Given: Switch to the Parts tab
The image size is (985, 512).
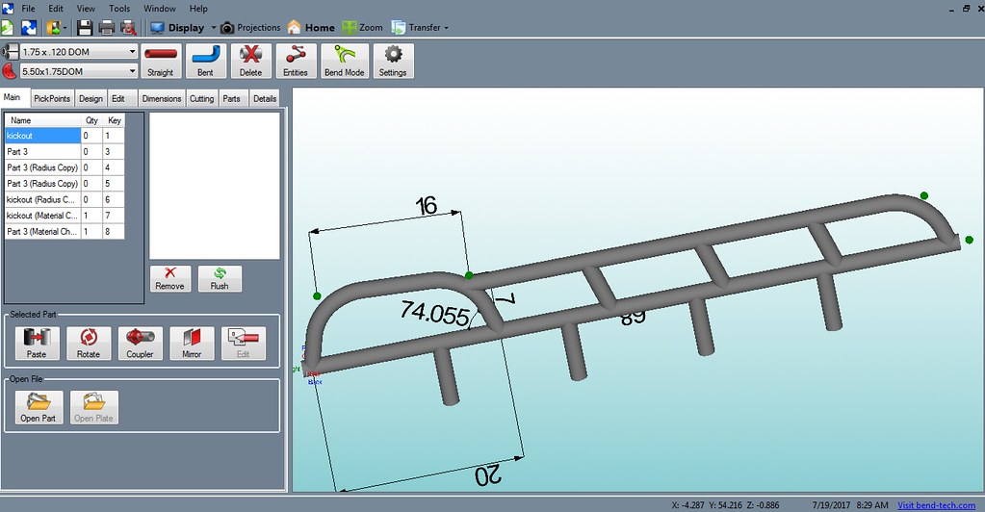Looking at the screenshot, I should click(x=232, y=98).
